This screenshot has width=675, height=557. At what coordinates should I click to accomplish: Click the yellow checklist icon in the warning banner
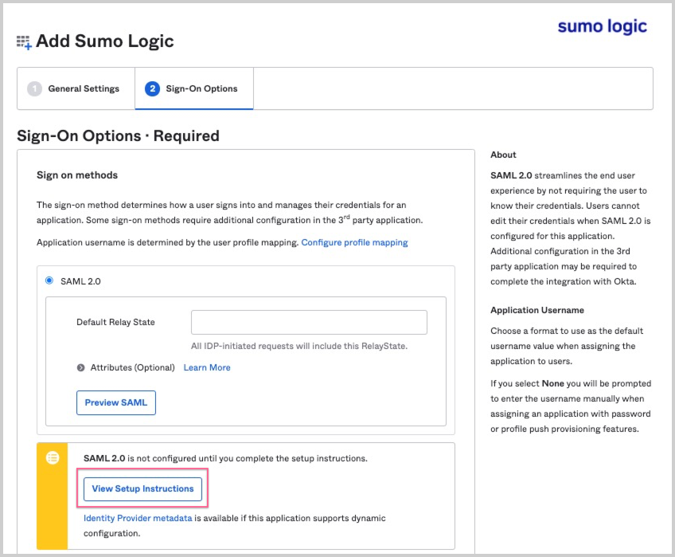(x=53, y=457)
